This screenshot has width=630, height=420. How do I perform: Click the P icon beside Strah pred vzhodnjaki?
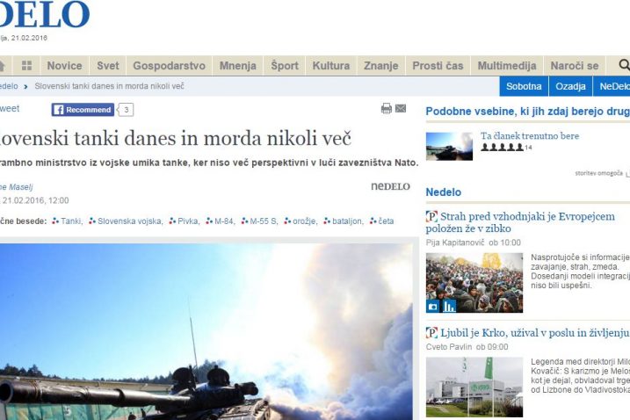click(431, 217)
